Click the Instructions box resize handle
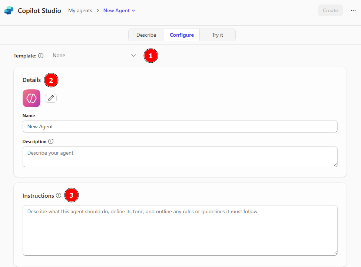Screen dimensions: 361x267 coord(335,253)
